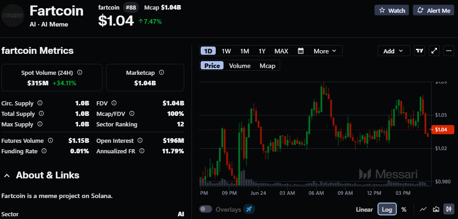Click the $1.15B Futures Volume value

pyautogui.click(x=79, y=141)
